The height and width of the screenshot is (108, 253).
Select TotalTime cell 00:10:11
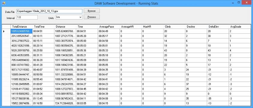[x=43, y=36]
